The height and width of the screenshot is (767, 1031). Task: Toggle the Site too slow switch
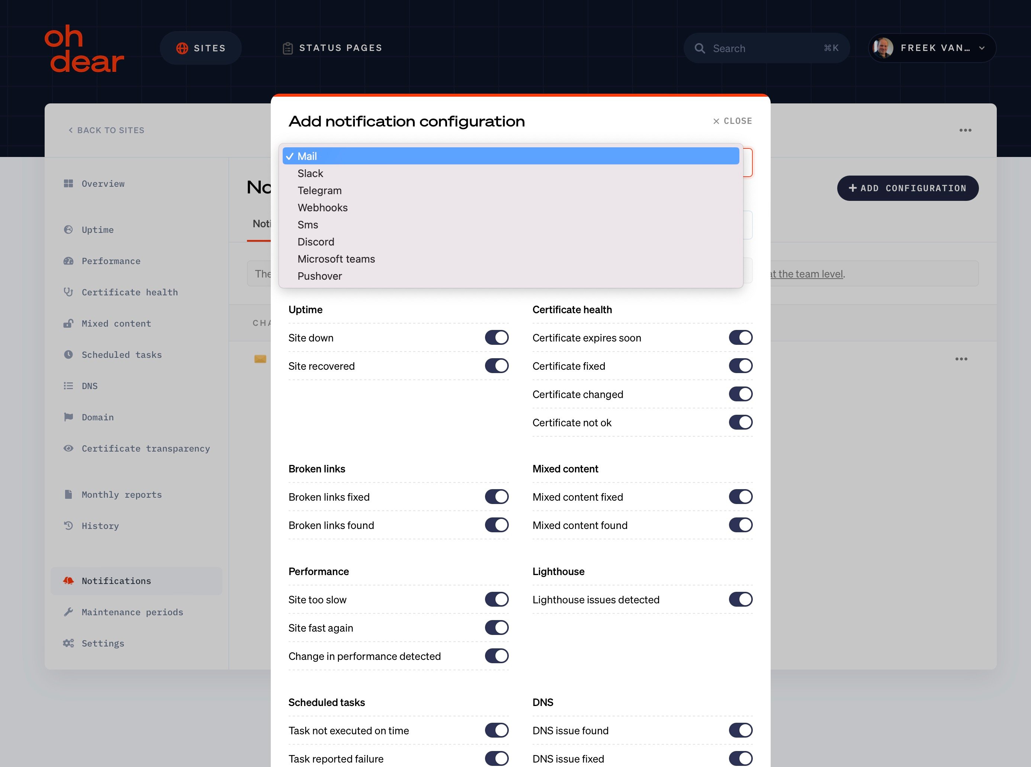tap(497, 599)
